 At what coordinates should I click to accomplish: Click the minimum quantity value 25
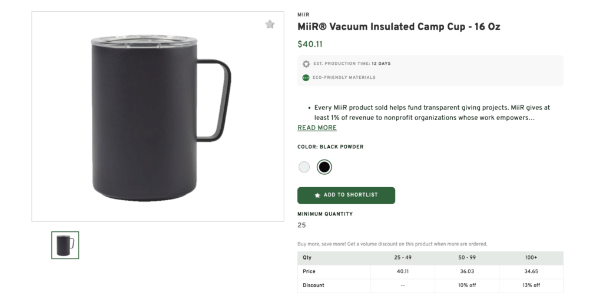pos(301,225)
